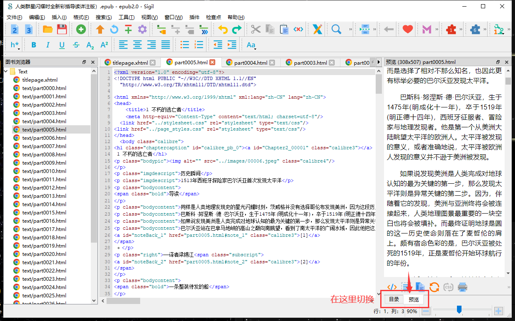This screenshot has height=321, width=515.
Task: Open the purple gear settings icon
Action: [142, 29]
